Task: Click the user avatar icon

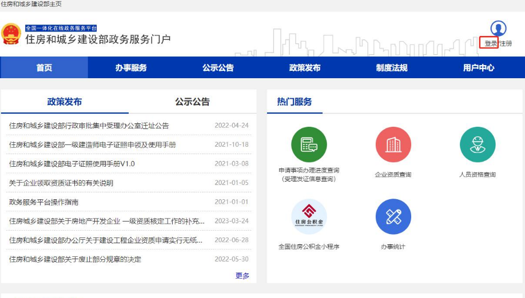Action: (498, 29)
